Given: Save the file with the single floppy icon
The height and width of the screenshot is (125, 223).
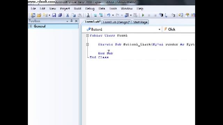Looking at the screenshot, I should (x=54, y=15).
